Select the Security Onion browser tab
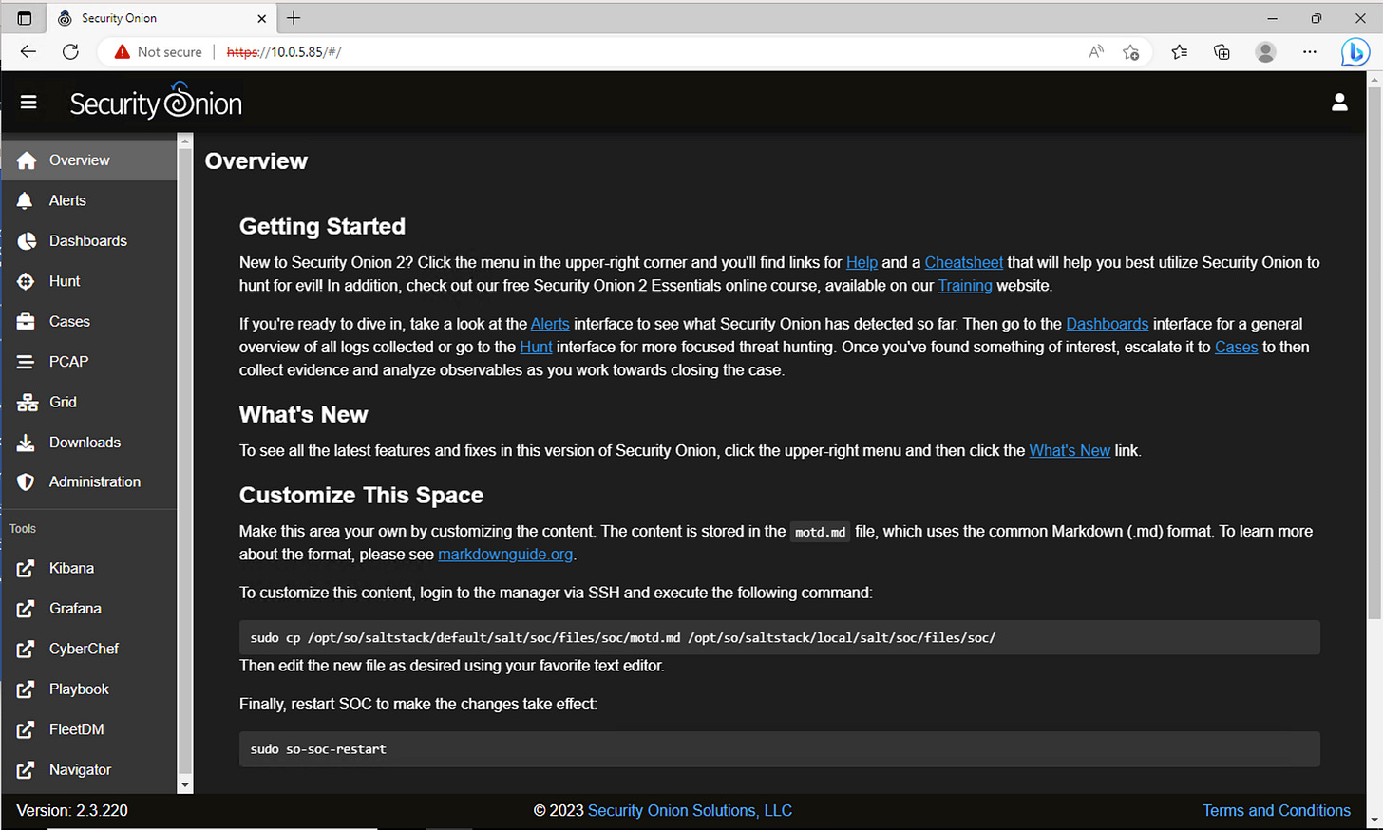The image size is (1383, 830). pyautogui.click(x=161, y=18)
